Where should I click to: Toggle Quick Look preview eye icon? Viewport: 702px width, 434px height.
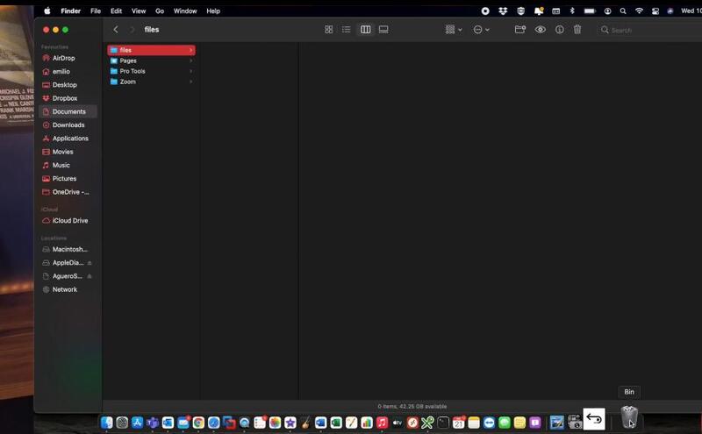pyautogui.click(x=540, y=30)
